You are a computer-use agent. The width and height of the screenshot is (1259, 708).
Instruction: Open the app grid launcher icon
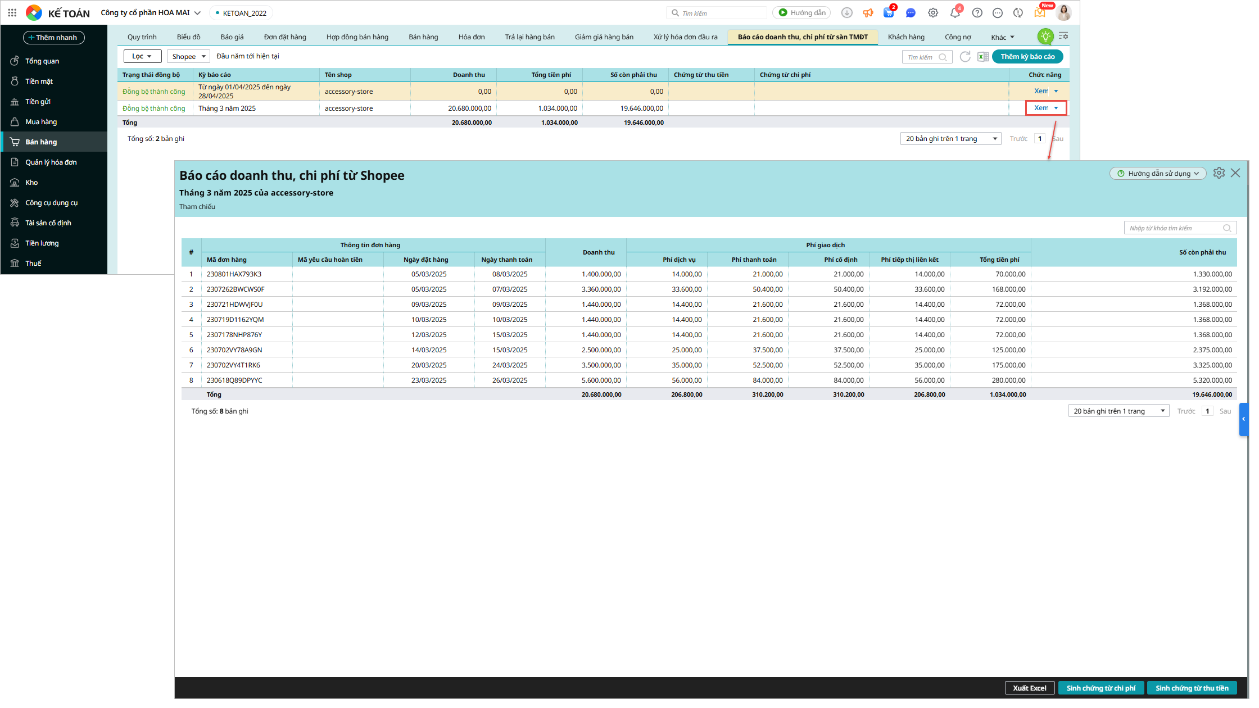pyautogui.click(x=12, y=12)
